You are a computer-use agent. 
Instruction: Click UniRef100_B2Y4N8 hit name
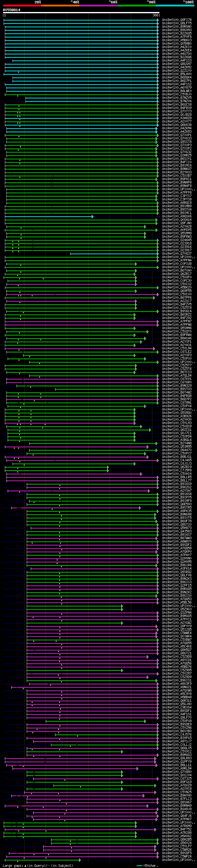(177, 443)
